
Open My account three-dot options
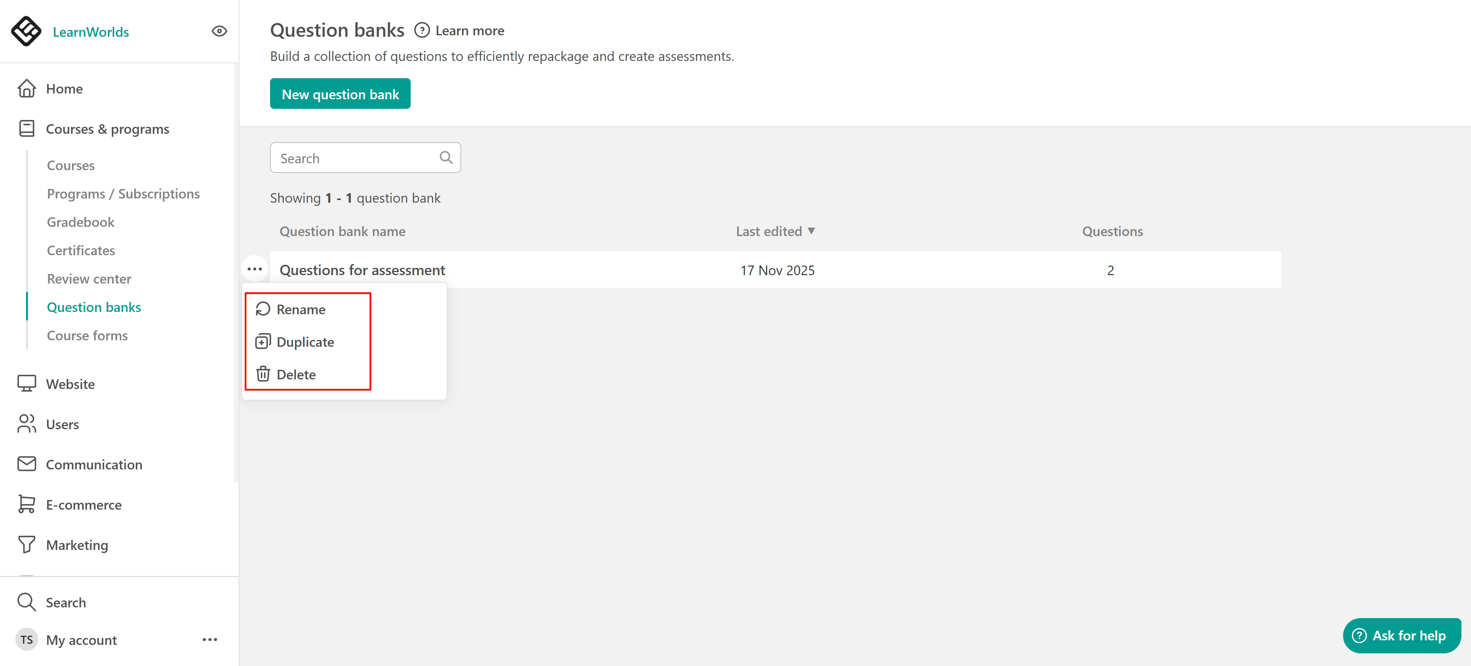pos(210,639)
